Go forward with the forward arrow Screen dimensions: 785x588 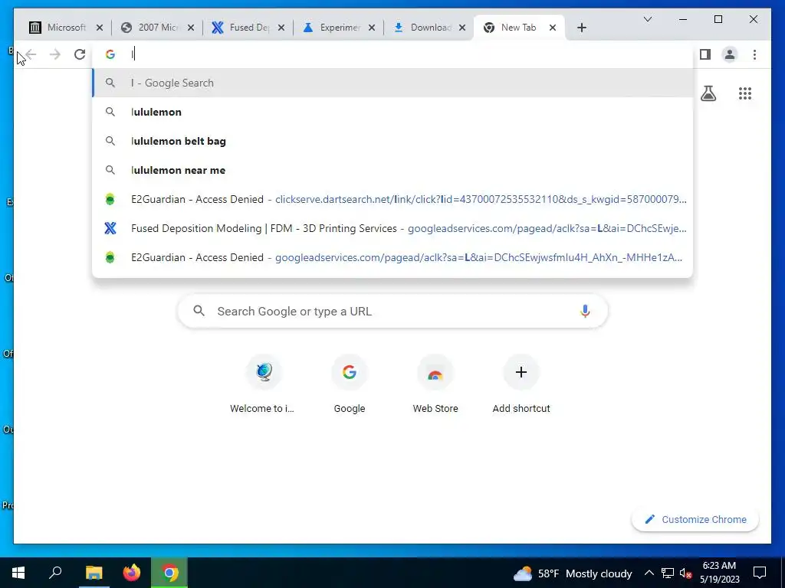point(54,54)
